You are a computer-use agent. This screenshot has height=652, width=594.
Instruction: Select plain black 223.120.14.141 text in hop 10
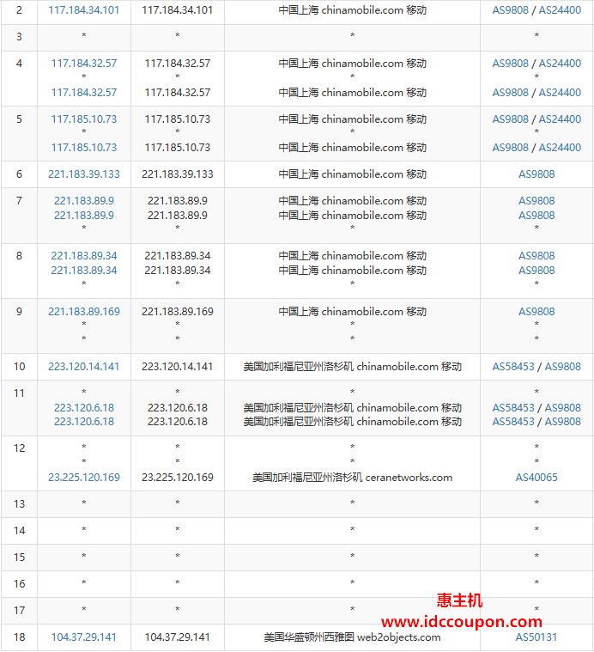point(178,366)
